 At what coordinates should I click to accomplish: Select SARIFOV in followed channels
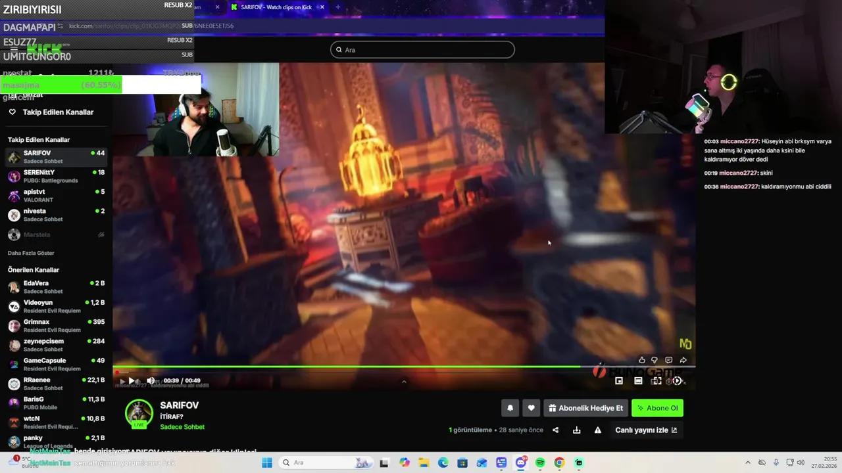56,157
